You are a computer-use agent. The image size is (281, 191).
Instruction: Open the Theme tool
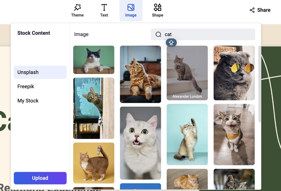coord(77,10)
